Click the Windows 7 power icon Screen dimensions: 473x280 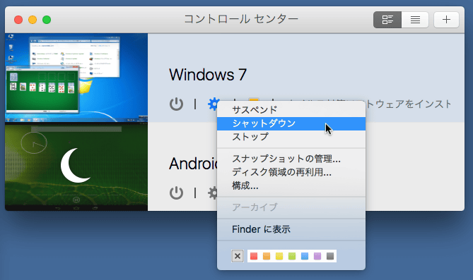tap(176, 104)
